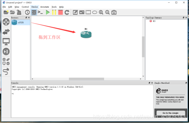This screenshot has height=123, width=189.
Task: Open the Edit menu
Action: 10,7
